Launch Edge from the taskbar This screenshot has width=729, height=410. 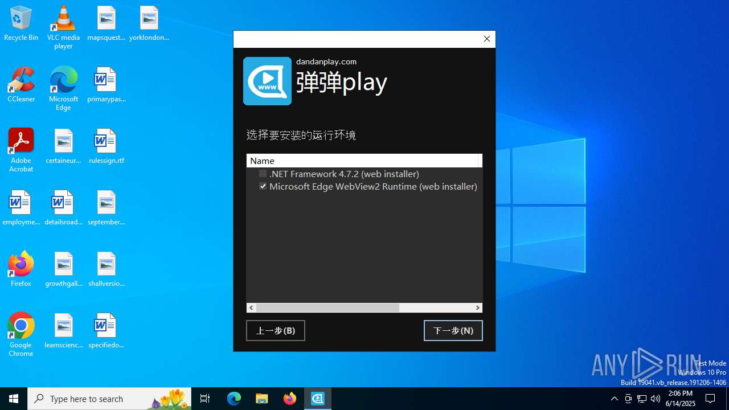pos(234,399)
